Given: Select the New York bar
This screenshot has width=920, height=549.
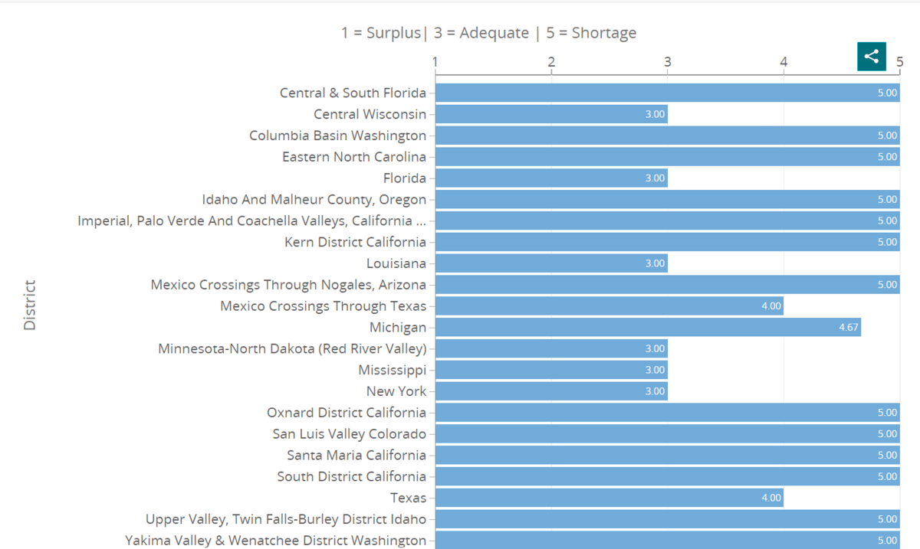Looking at the screenshot, I should tap(551, 391).
